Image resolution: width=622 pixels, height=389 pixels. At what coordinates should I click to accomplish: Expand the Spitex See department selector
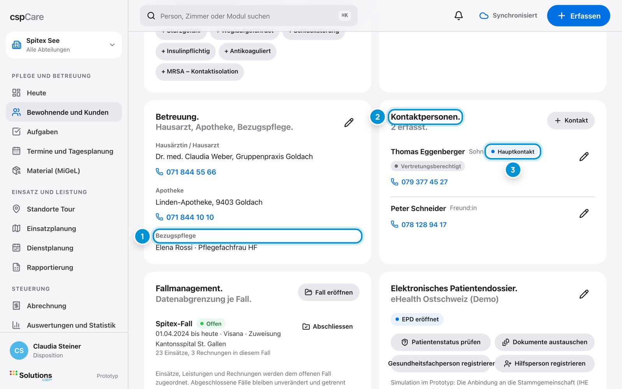[64, 45]
